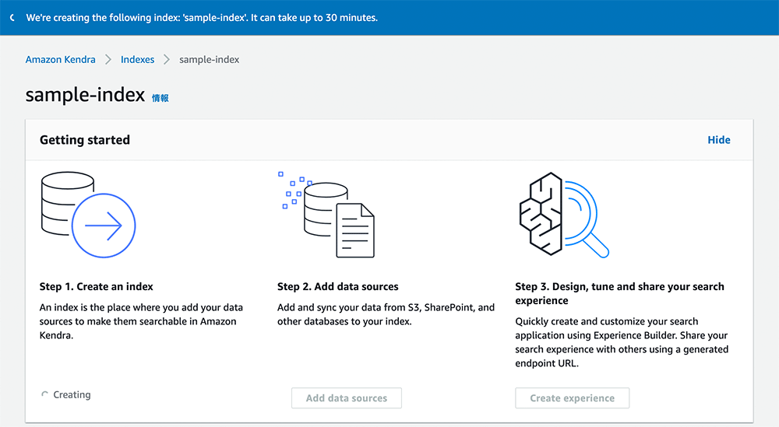Select the Step 2. Add data sources heading

pos(338,287)
